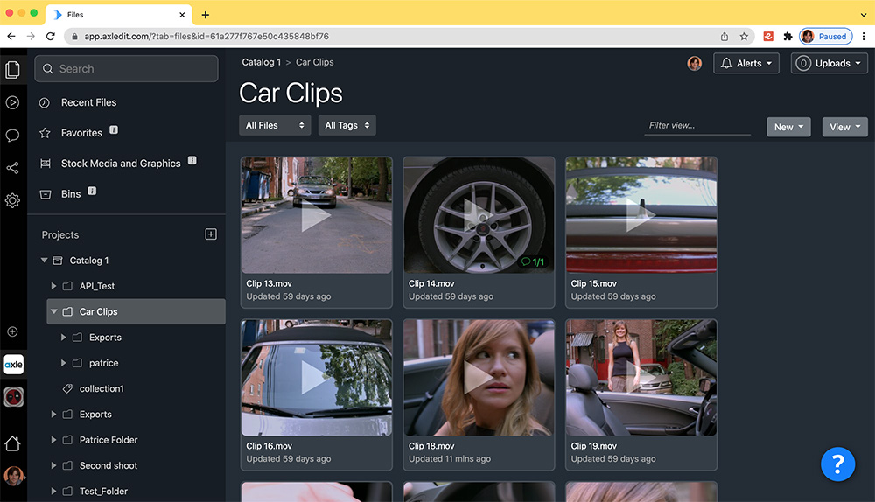
Task: Expand the Patrice Folder
Action: pyautogui.click(x=53, y=440)
